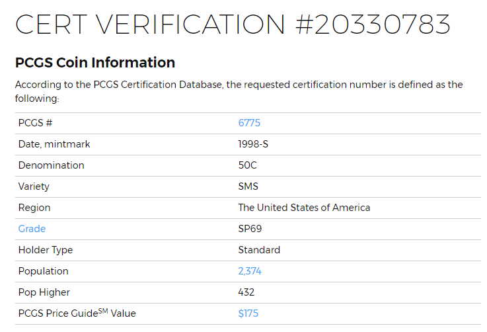Click the PCGS Coin Information heading

(95, 63)
